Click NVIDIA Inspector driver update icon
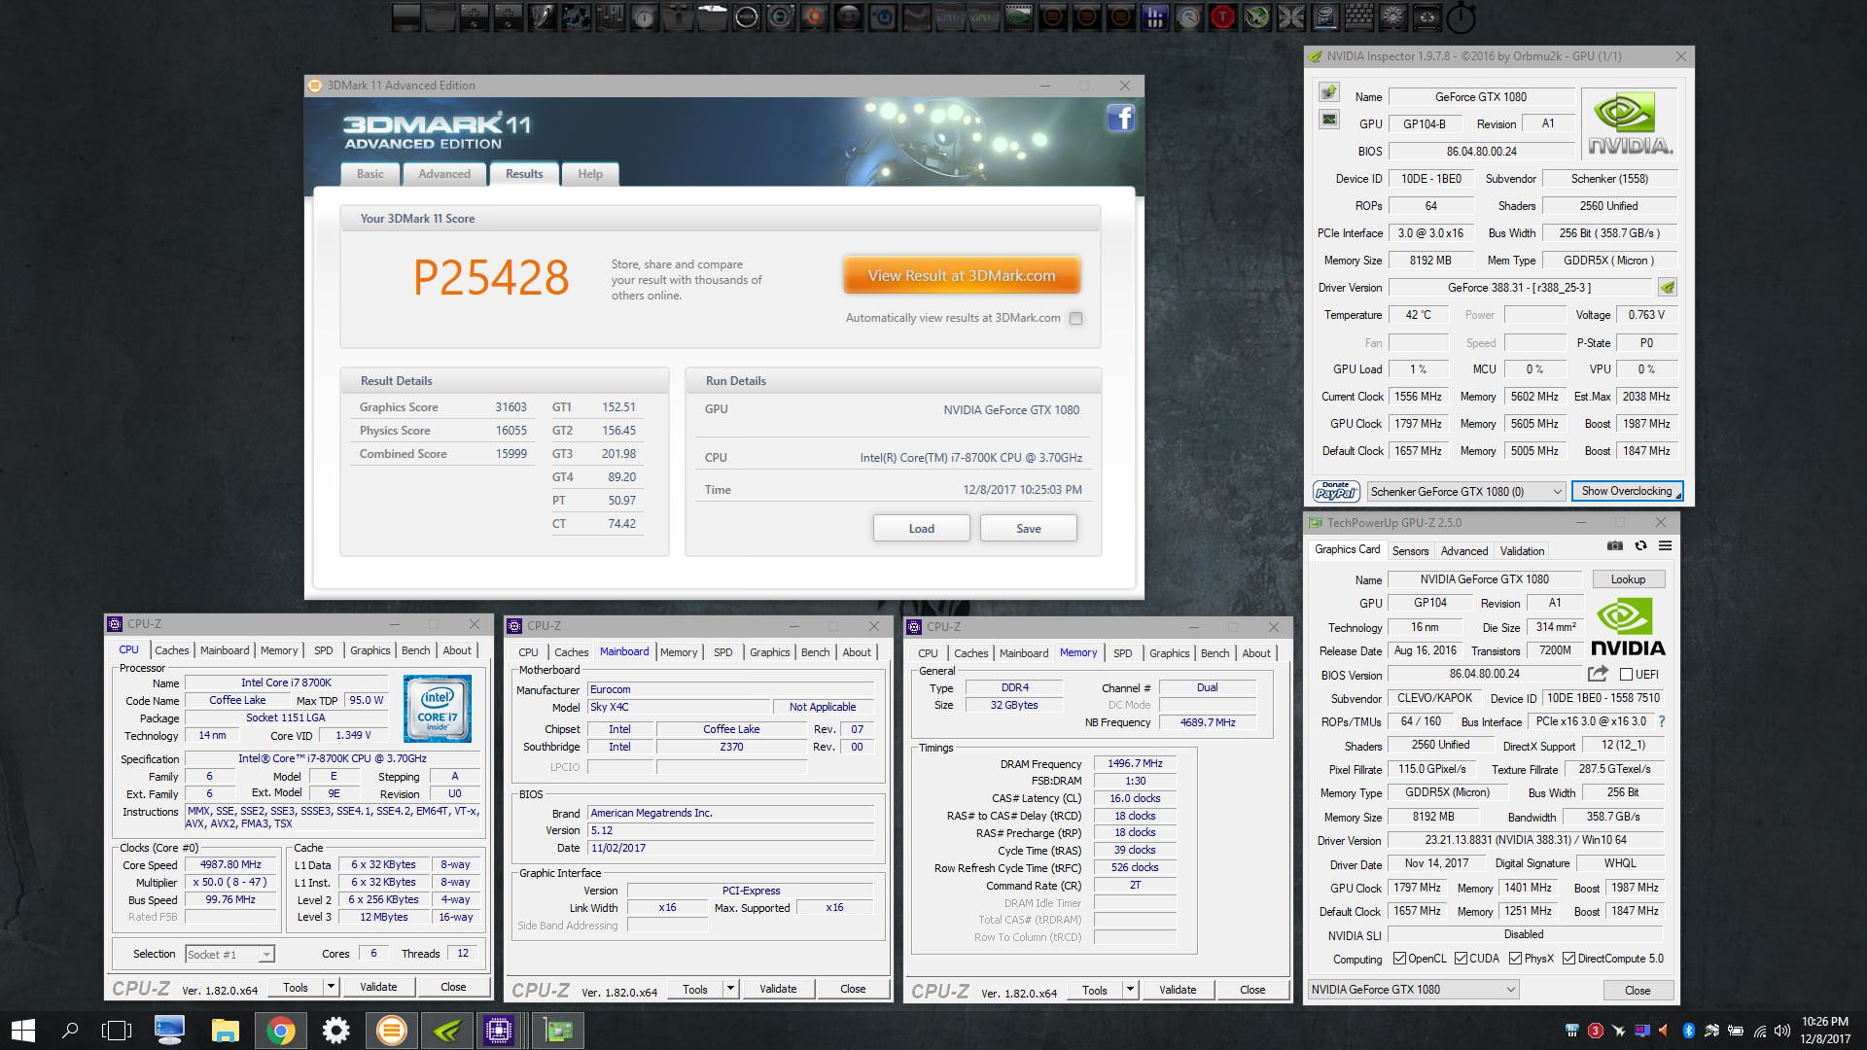1867x1050 pixels. [1668, 288]
